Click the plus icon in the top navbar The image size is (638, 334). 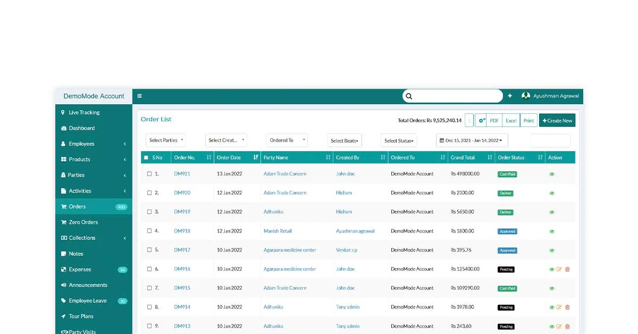click(x=510, y=96)
